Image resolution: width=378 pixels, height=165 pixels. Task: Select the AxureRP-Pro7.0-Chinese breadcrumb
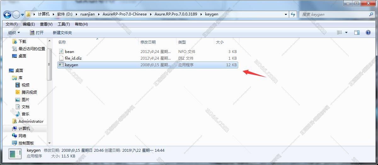pos(125,14)
